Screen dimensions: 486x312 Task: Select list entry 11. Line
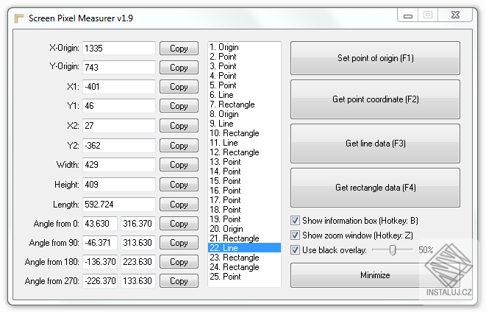(x=244, y=143)
